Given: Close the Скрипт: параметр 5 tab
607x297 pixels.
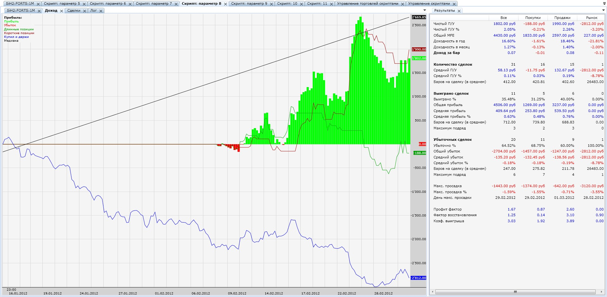Looking at the screenshot, I should tap(84, 4).
